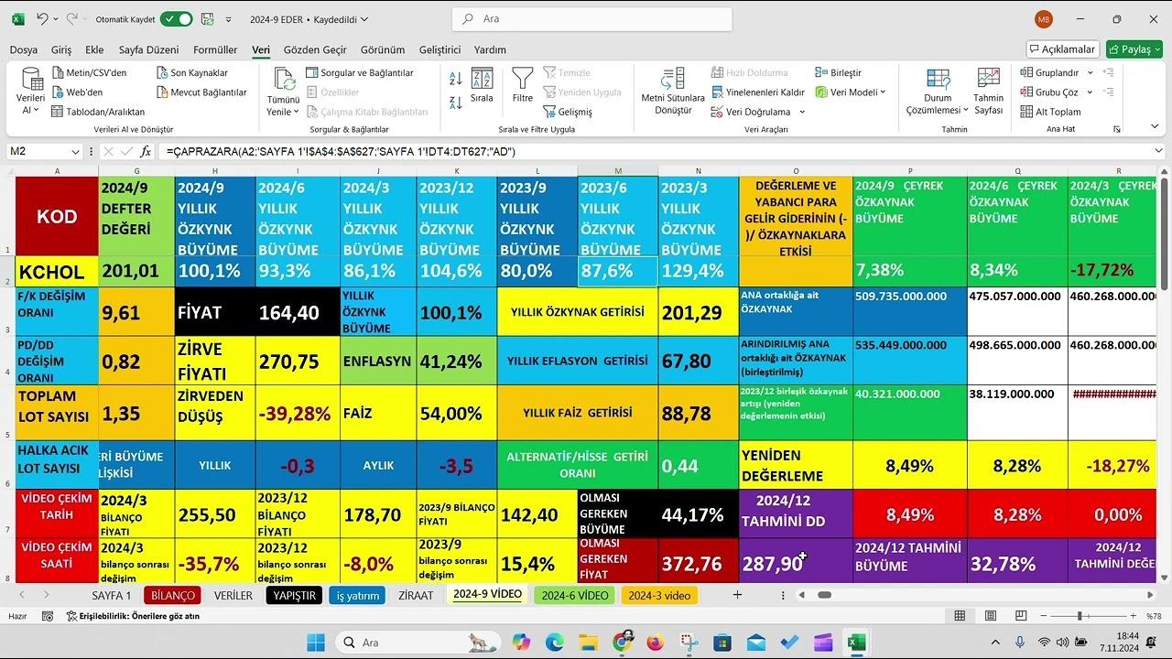Image resolution: width=1172 pixels, height=659 pixels.
Task: Select the column M header
Action: [x=618, y=171]
